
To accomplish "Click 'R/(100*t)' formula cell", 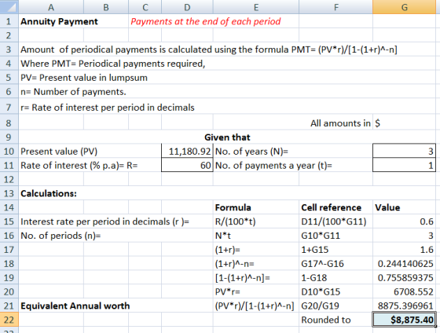I will tap(236, 221).
